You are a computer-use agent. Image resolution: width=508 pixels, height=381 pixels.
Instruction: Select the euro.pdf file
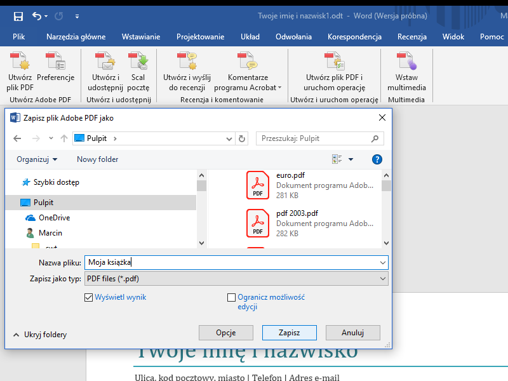[310, 185]
